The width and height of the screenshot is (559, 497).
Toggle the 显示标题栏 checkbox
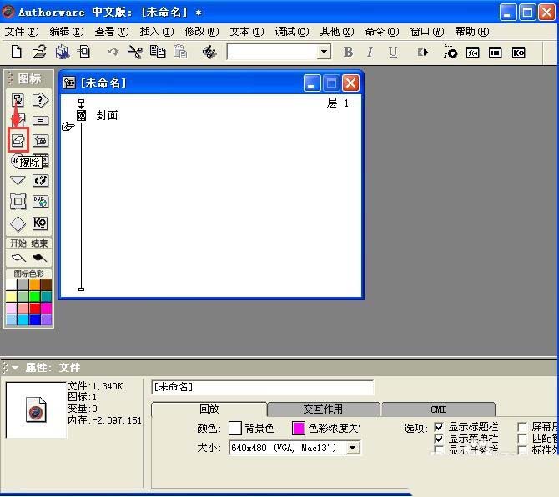(x=439, y=427)
